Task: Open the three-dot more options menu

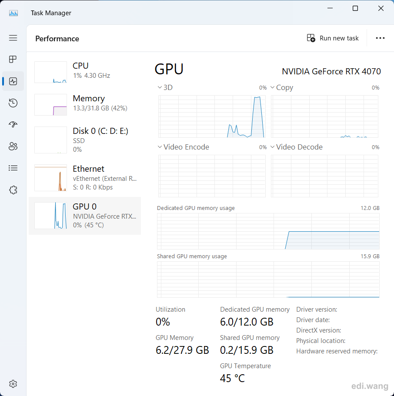Action: [x=380, y=38]
